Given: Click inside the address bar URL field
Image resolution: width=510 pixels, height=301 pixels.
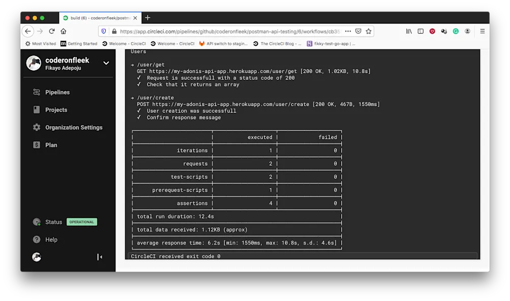Looking at the screenshot, I should tap(229, 31).
